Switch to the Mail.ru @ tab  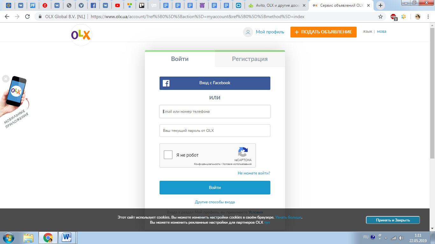(9, 5)
